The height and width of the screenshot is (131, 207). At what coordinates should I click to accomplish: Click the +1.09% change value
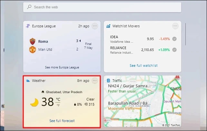point(164,50)
